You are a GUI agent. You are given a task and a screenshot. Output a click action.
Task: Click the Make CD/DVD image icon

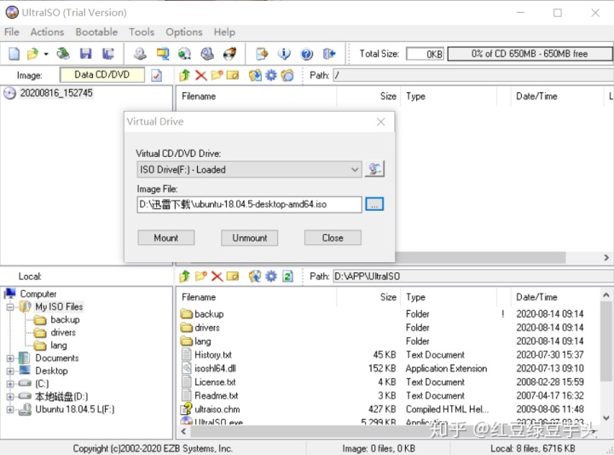[x=140, y=54]
